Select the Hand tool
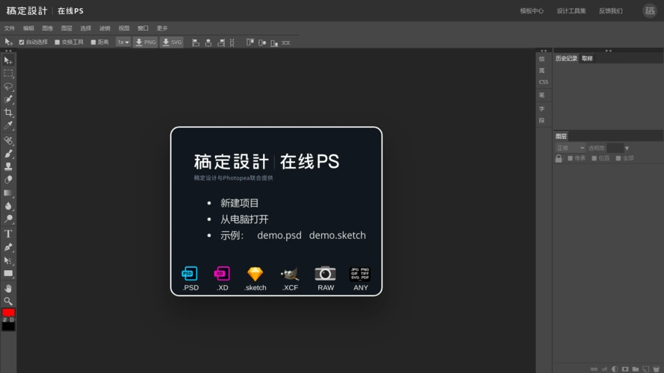 click(x=8, y=289)
